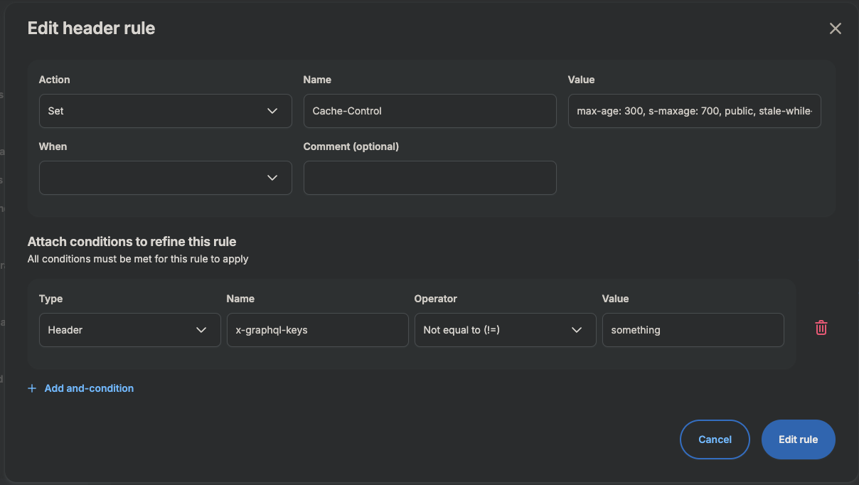859x485 pixels.
Task: Open the Action dropdown showing Set
Action: [166, 111]
